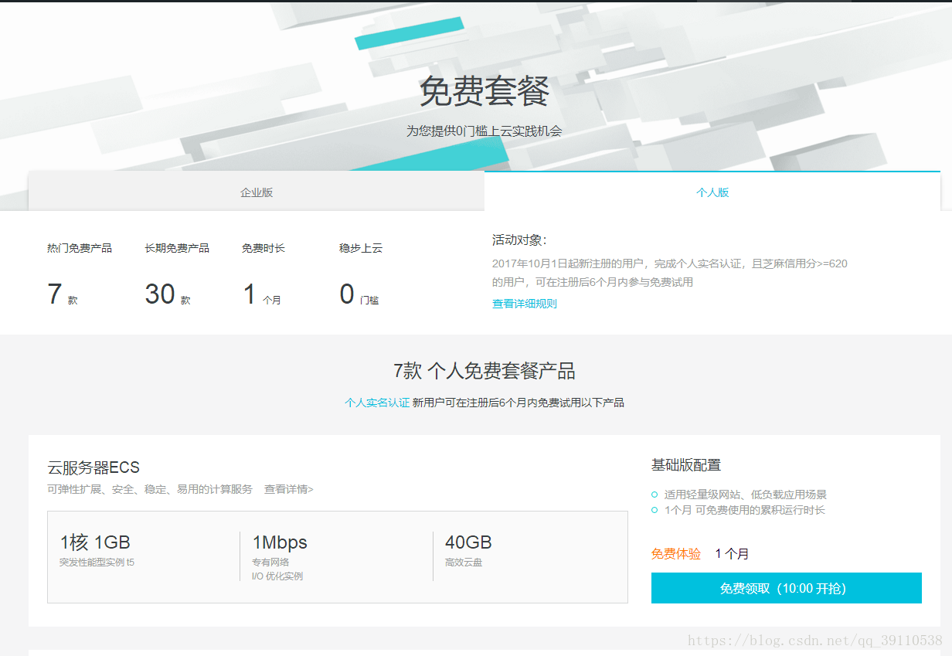
Task: Click the 1 个月 value beside 免费体验
Action: (732, 554)
